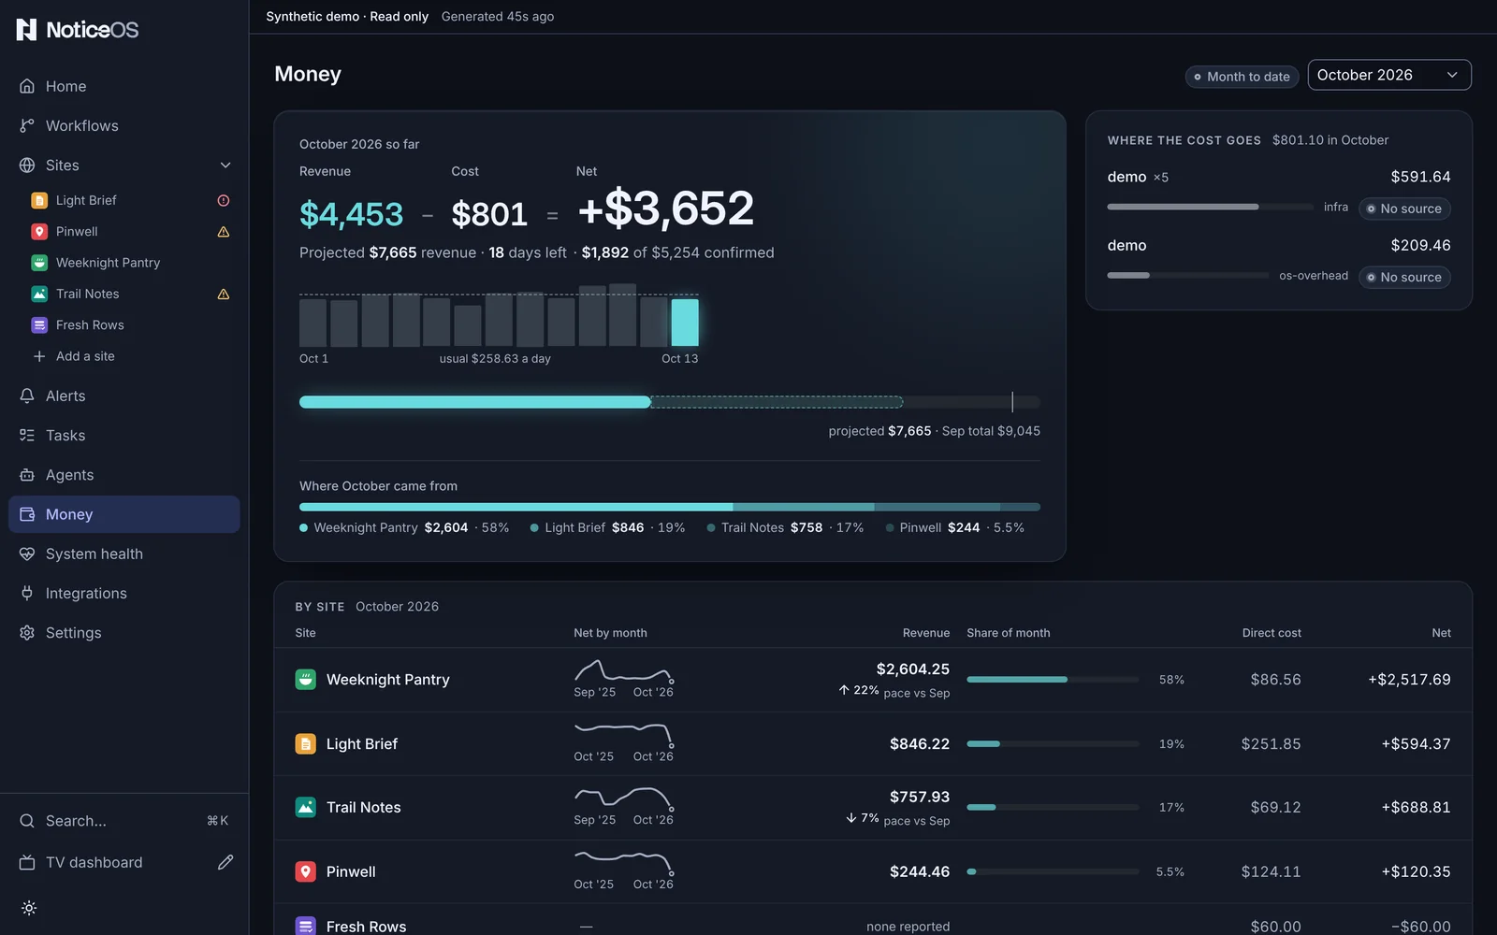This screenshot has height=935, width=1497.
Task: Click the No source badge for os-overhead
Action: (x=1404, y=278)
